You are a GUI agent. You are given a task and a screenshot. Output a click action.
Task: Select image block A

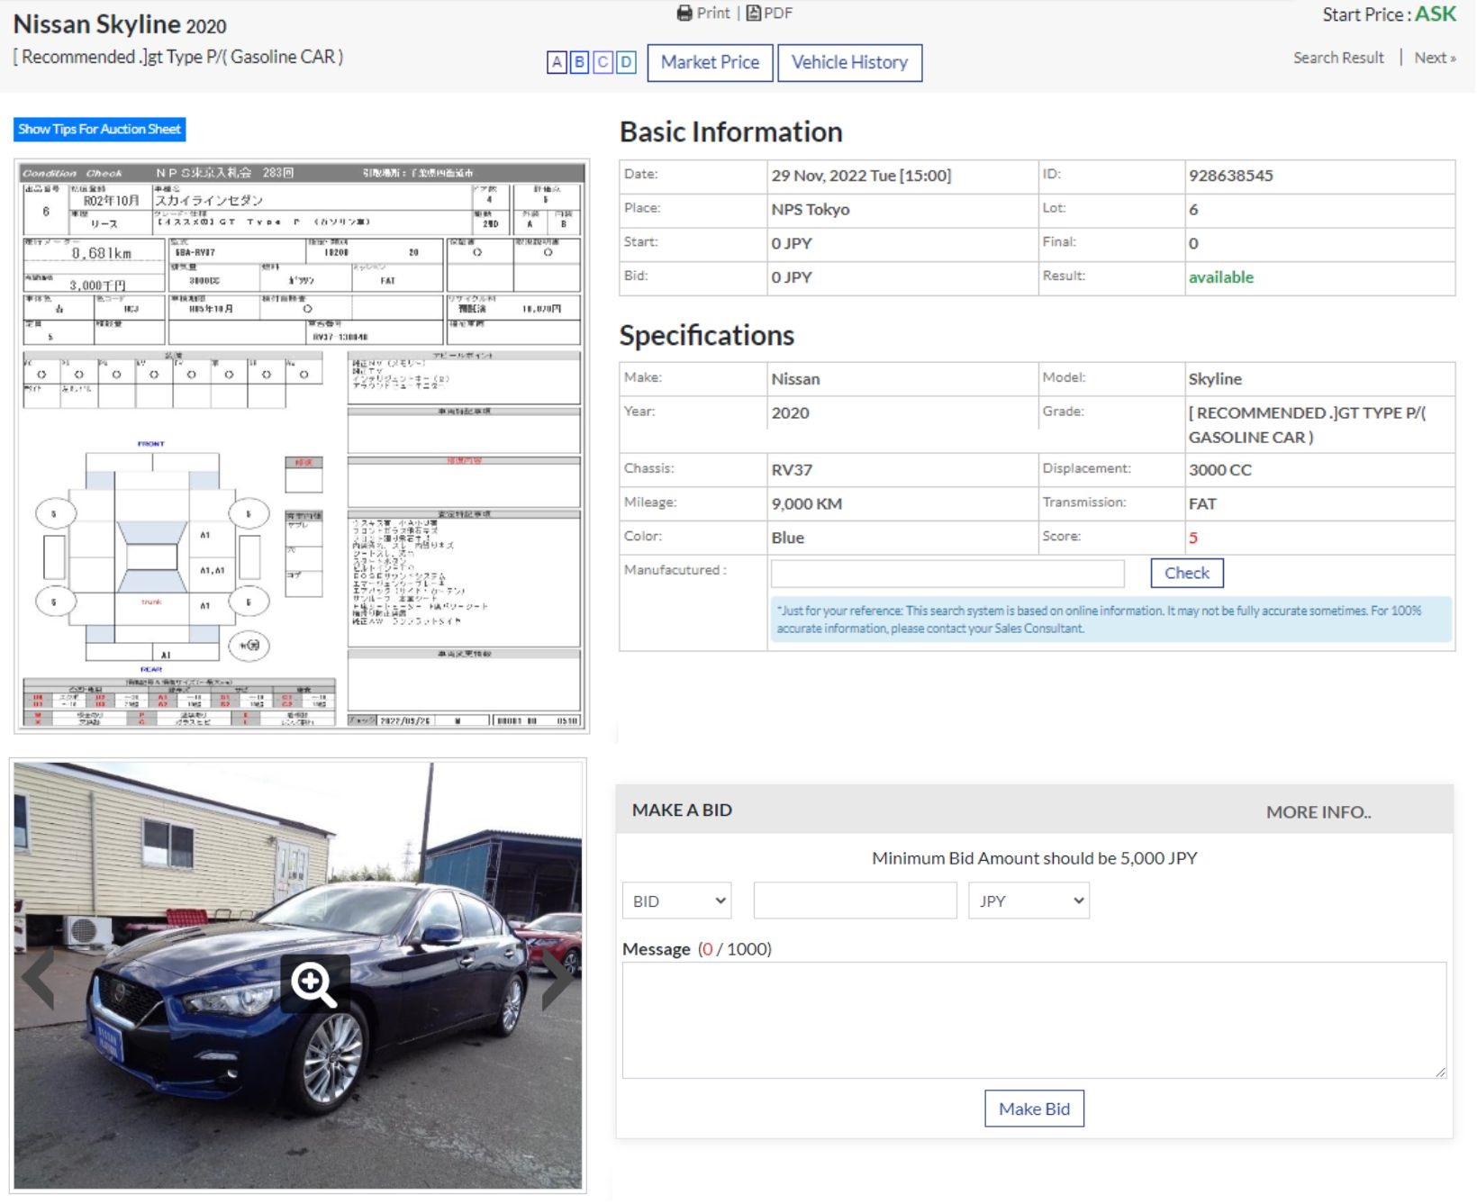tap(557, 63)
